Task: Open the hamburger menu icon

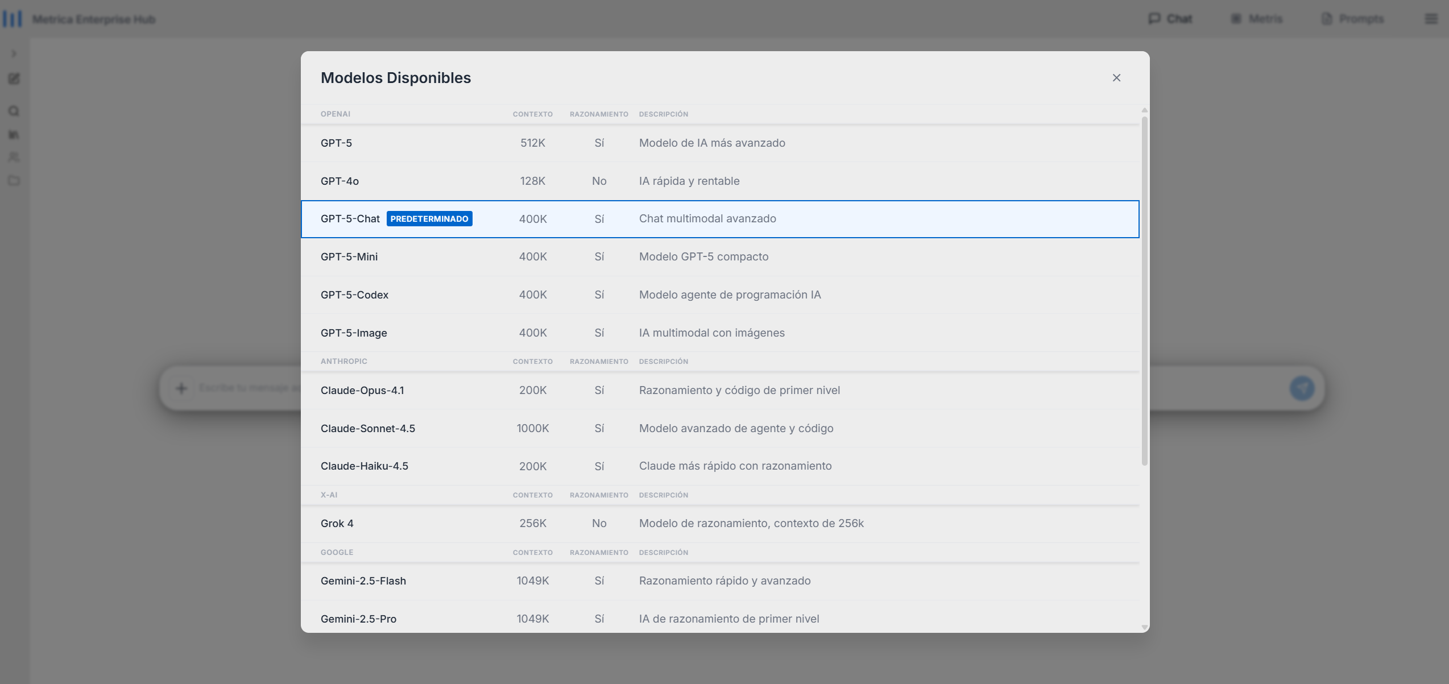Action: click(1431, 19)
